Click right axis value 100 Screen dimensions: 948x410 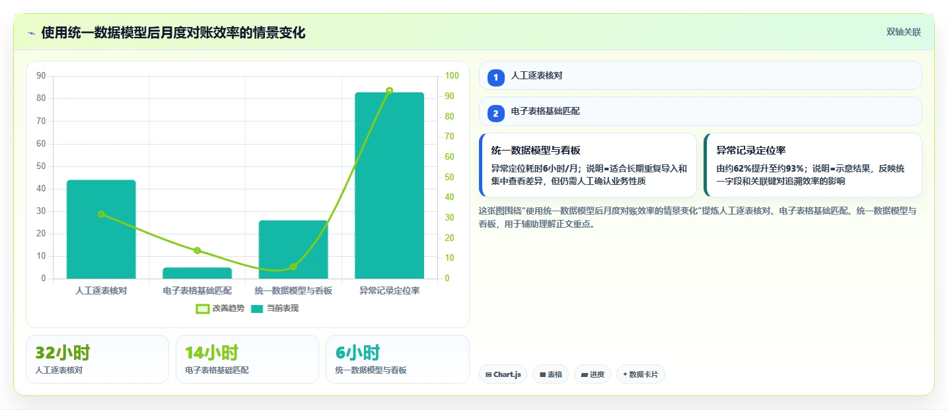pos(452,76)
